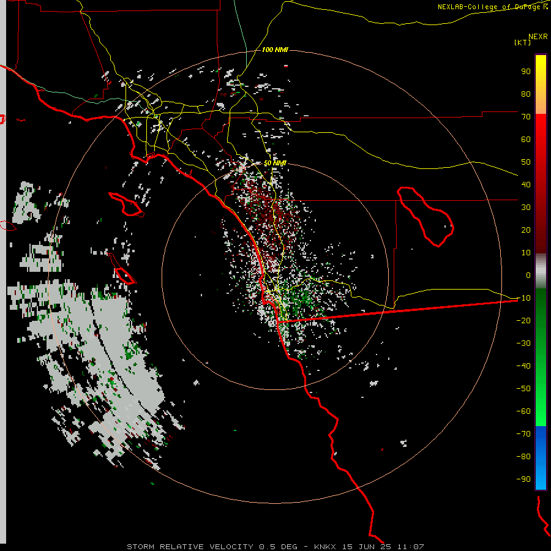Click the NEXR label above the scale
The image size is (551, 551).
(x=538, y=37)
